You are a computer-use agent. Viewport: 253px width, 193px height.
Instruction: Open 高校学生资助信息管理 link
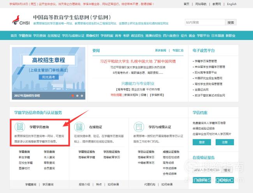pos(209,84)
